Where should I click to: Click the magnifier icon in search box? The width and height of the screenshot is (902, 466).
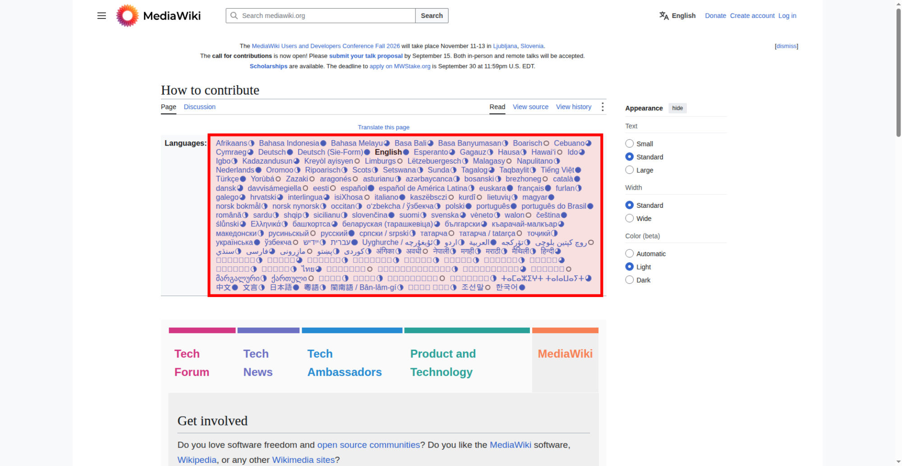pyautogui.click(x=234, y=16)
